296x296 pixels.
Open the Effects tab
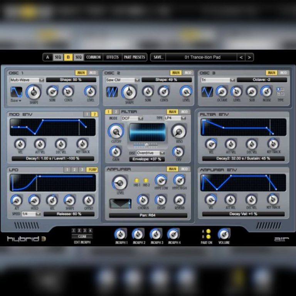113,57
